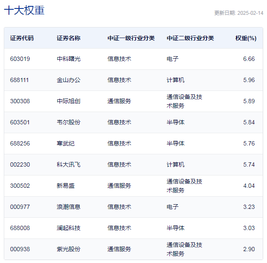Select the name 科大讯飞
The height and width of the screenshot is (263, 267).
[x=68, y=164]
